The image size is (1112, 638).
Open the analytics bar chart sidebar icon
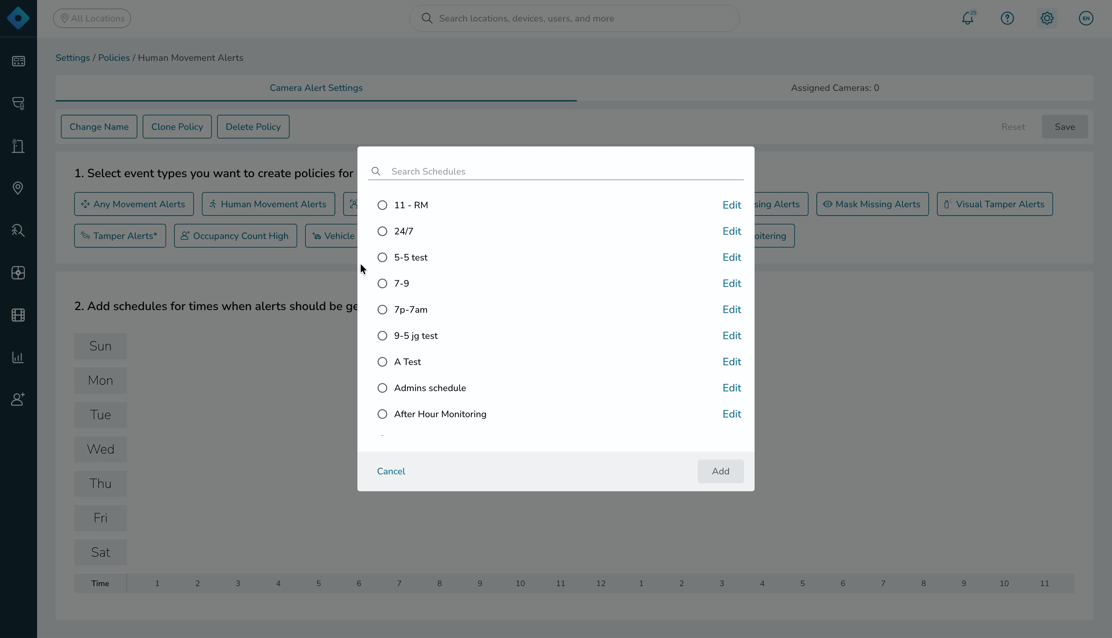pos(18,357)
